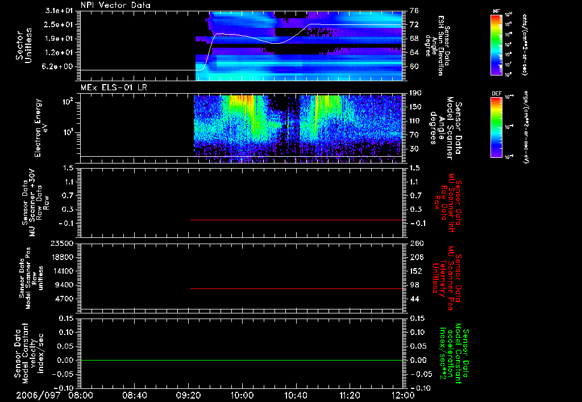Click the 10:00 time axis label
The width and height of the screenshot is (582, 402).
point(242,395)
